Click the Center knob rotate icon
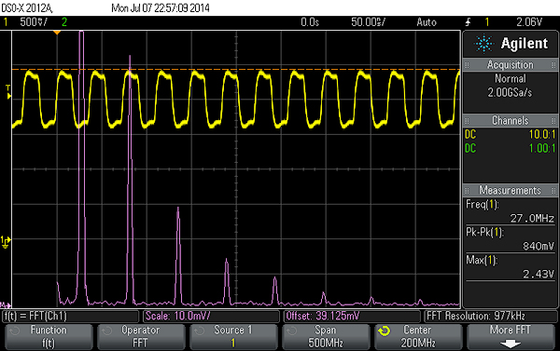Image resolution: width=560 pixels, height=351 pixels. (385, 331)
